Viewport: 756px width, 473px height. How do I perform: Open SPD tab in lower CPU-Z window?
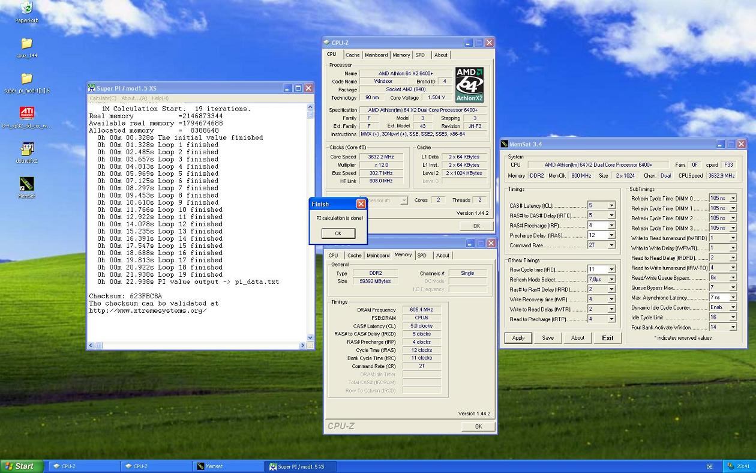pos(422,256)
